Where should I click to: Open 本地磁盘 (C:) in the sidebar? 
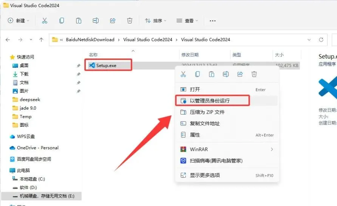29,179
